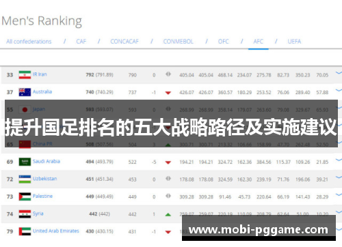Click the 468.14 value in Iran row
342x247 pixels.
click(225, 75)
